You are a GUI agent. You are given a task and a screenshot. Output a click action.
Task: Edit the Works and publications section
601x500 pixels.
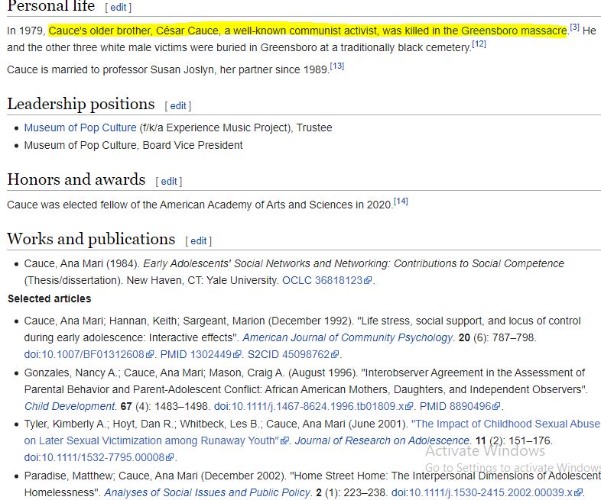pos(199,241)
